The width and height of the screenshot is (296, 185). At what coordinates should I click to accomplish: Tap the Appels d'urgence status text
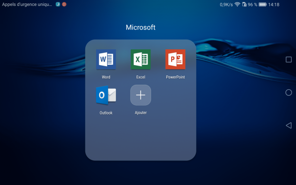(27, 4)
